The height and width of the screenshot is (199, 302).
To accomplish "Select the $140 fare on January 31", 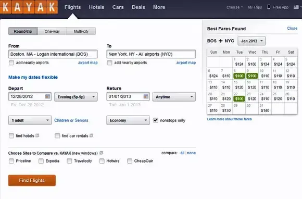I will (x=265, y=110).
